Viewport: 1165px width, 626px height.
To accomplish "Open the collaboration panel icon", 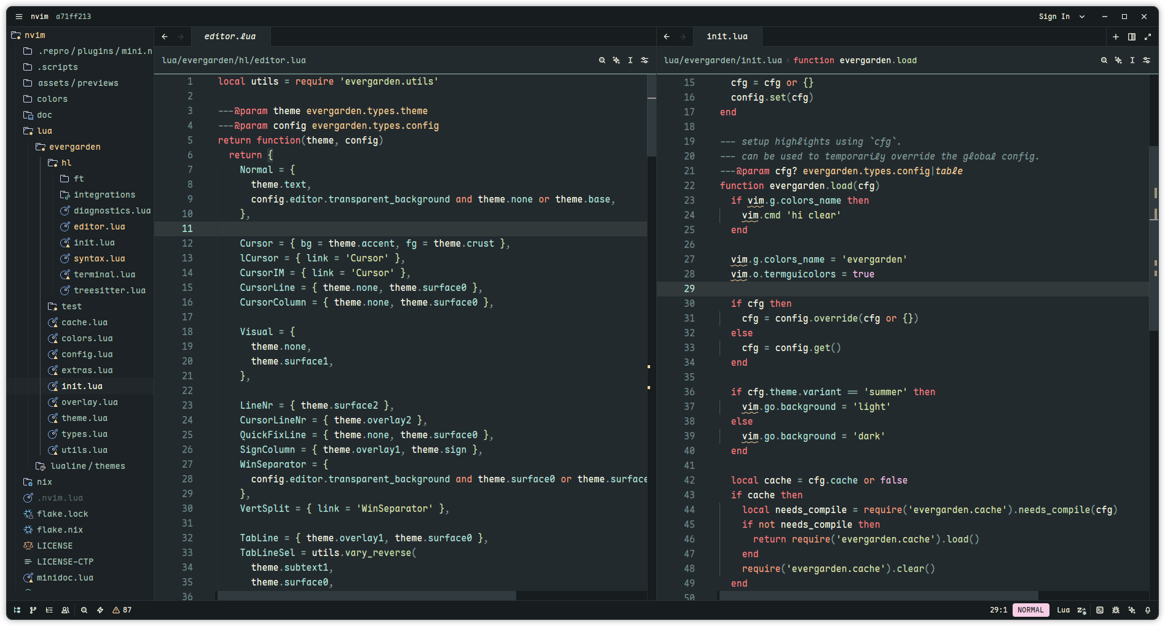I will pyautogui.click(x=65, y=610).
